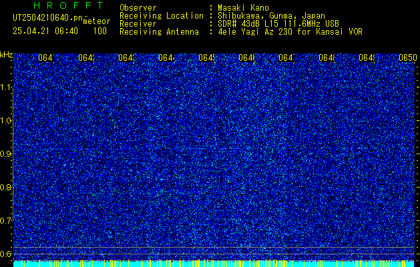Viewport: 420px width, 267px height.
Task: Click the 0643 time marker
Action: [x=126, y=58]
